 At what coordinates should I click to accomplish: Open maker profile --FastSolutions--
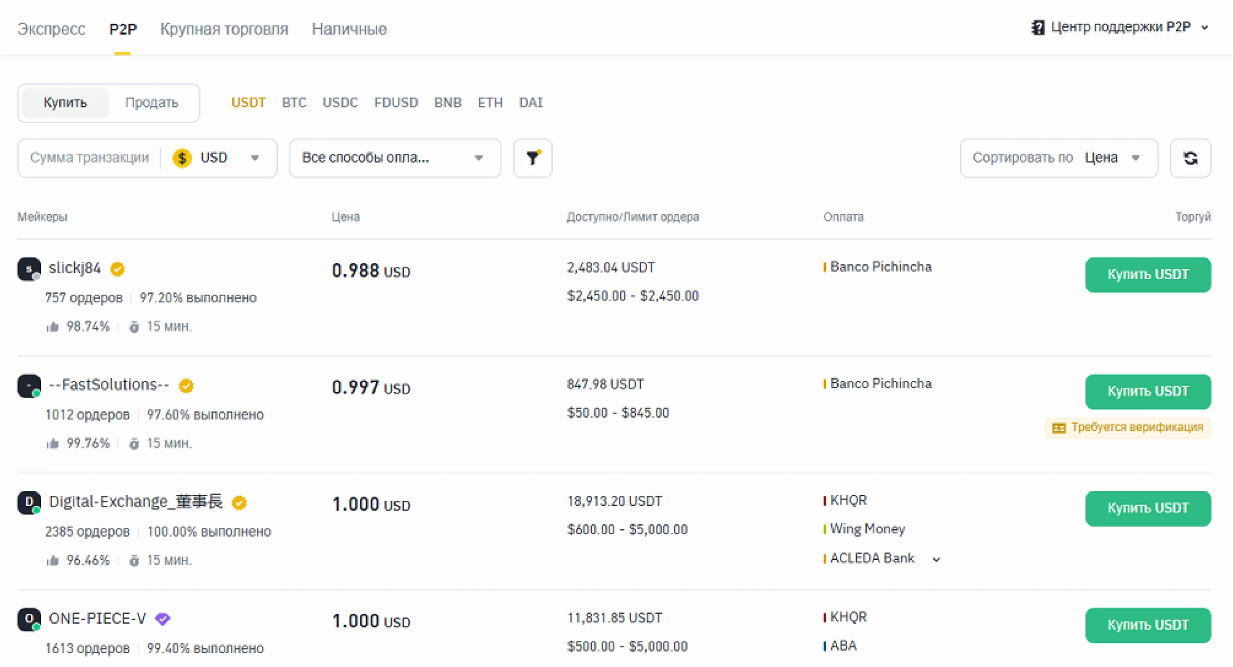coord(109,385)
